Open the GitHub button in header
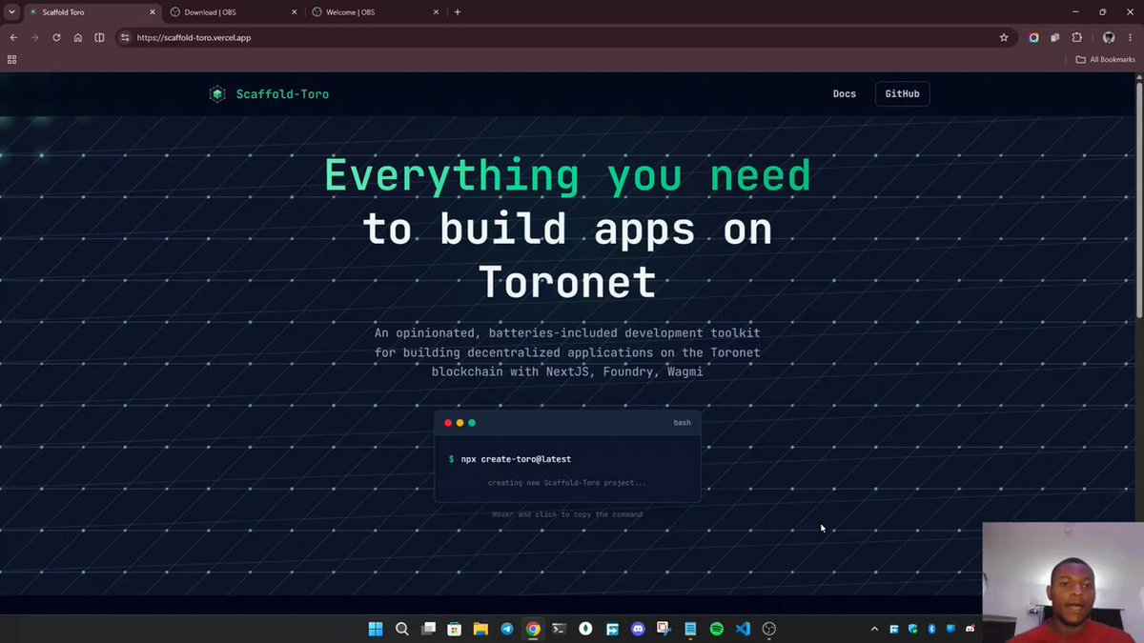 coord(902,94)
